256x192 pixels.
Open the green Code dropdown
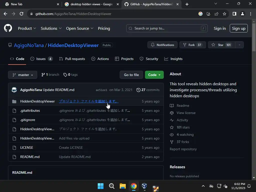[154, 75]
